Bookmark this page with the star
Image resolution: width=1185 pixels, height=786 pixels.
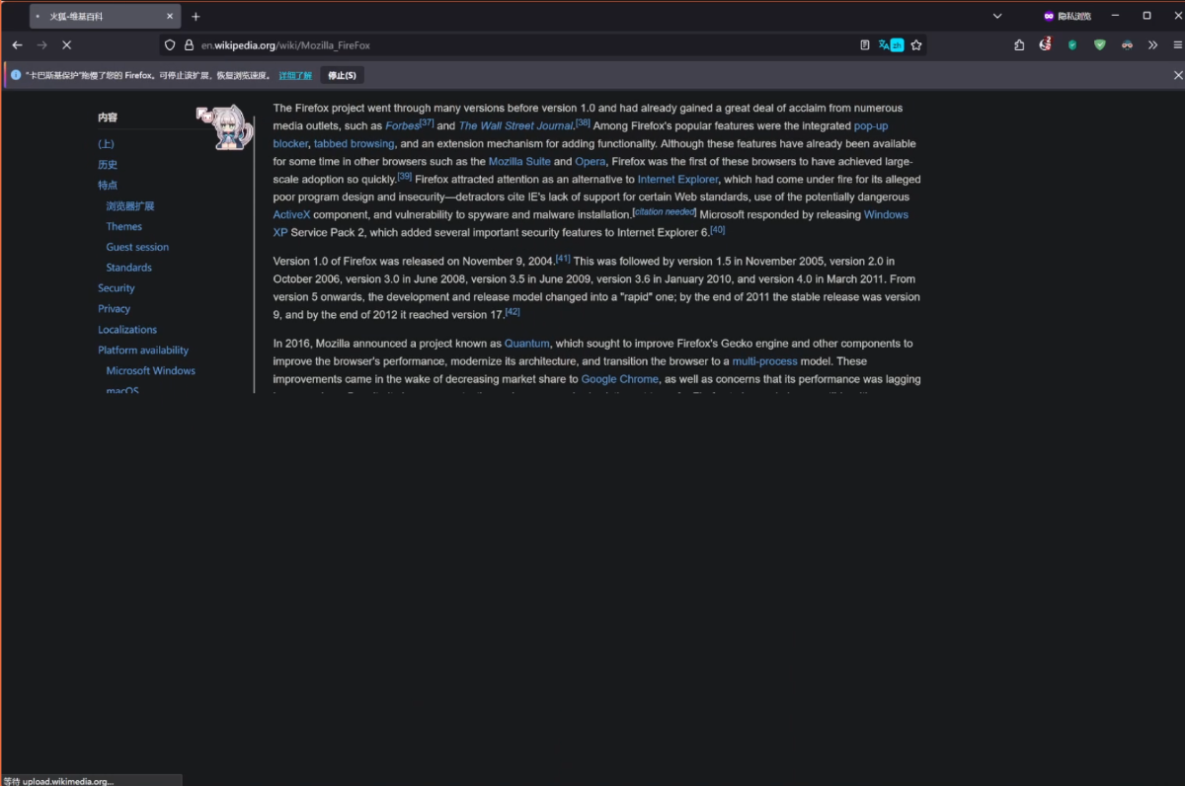pyautogui.click(x=916, y=44)
